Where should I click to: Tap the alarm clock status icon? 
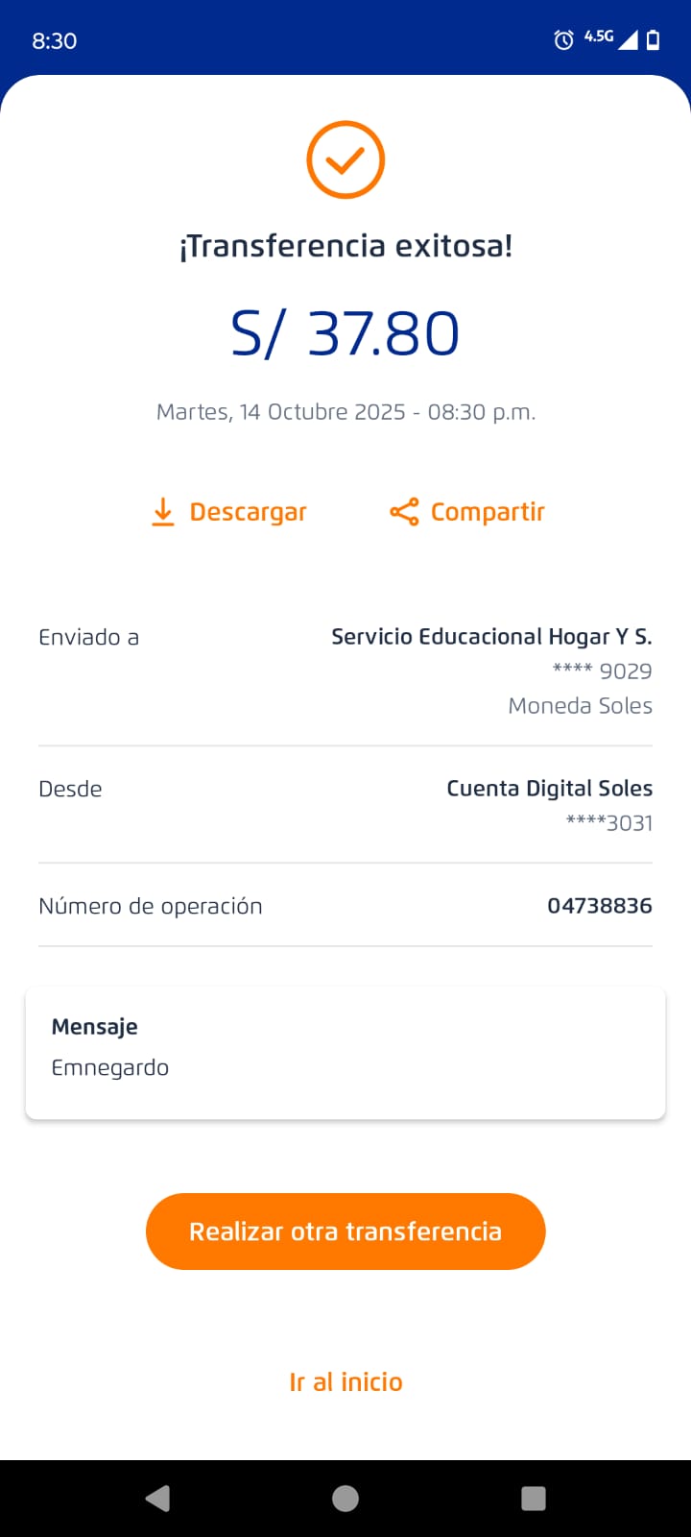pyautogui.click(x=564, y=39)
